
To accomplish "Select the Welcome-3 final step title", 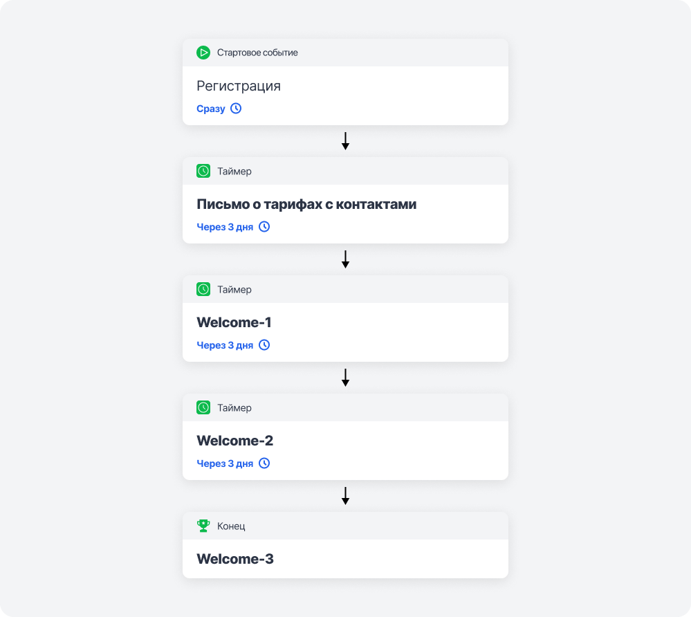I will (235, 559).
